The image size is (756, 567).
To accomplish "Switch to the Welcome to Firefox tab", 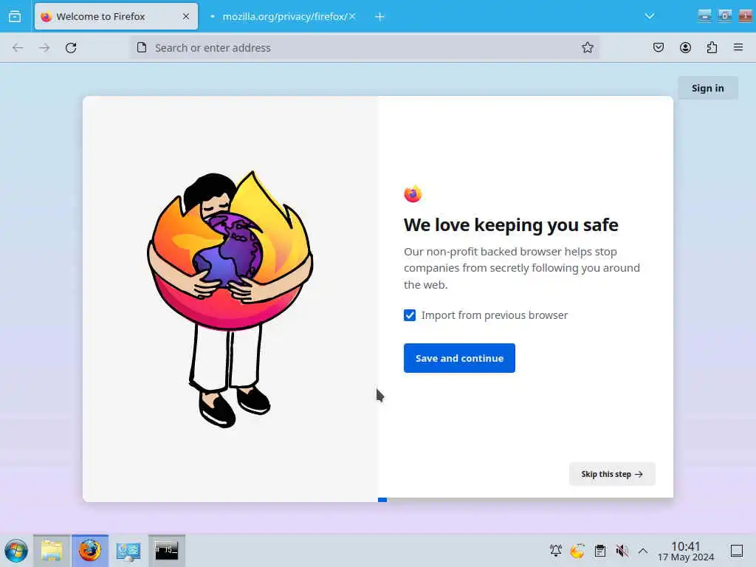I will pos(116,16).
